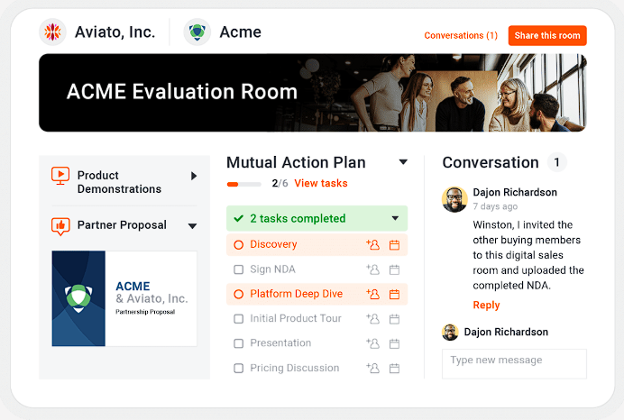Image resolution: width=624 pixels, height=420 pixels.
Task: Open Conversations (1) in the header
Action: [461, 36]
